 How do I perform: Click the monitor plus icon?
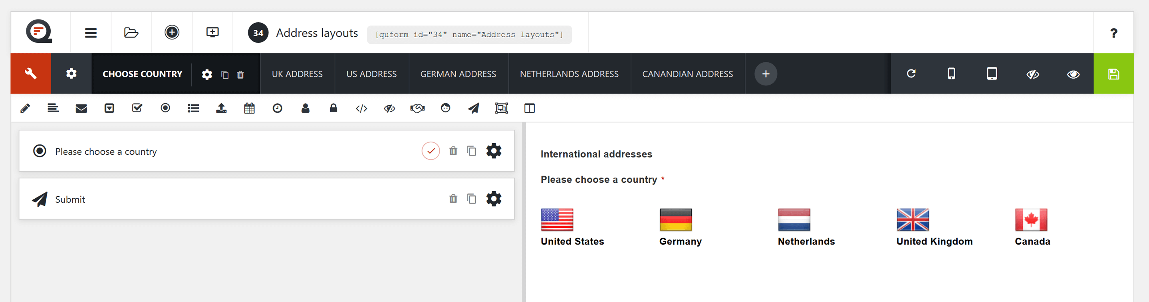click(212, 32)
